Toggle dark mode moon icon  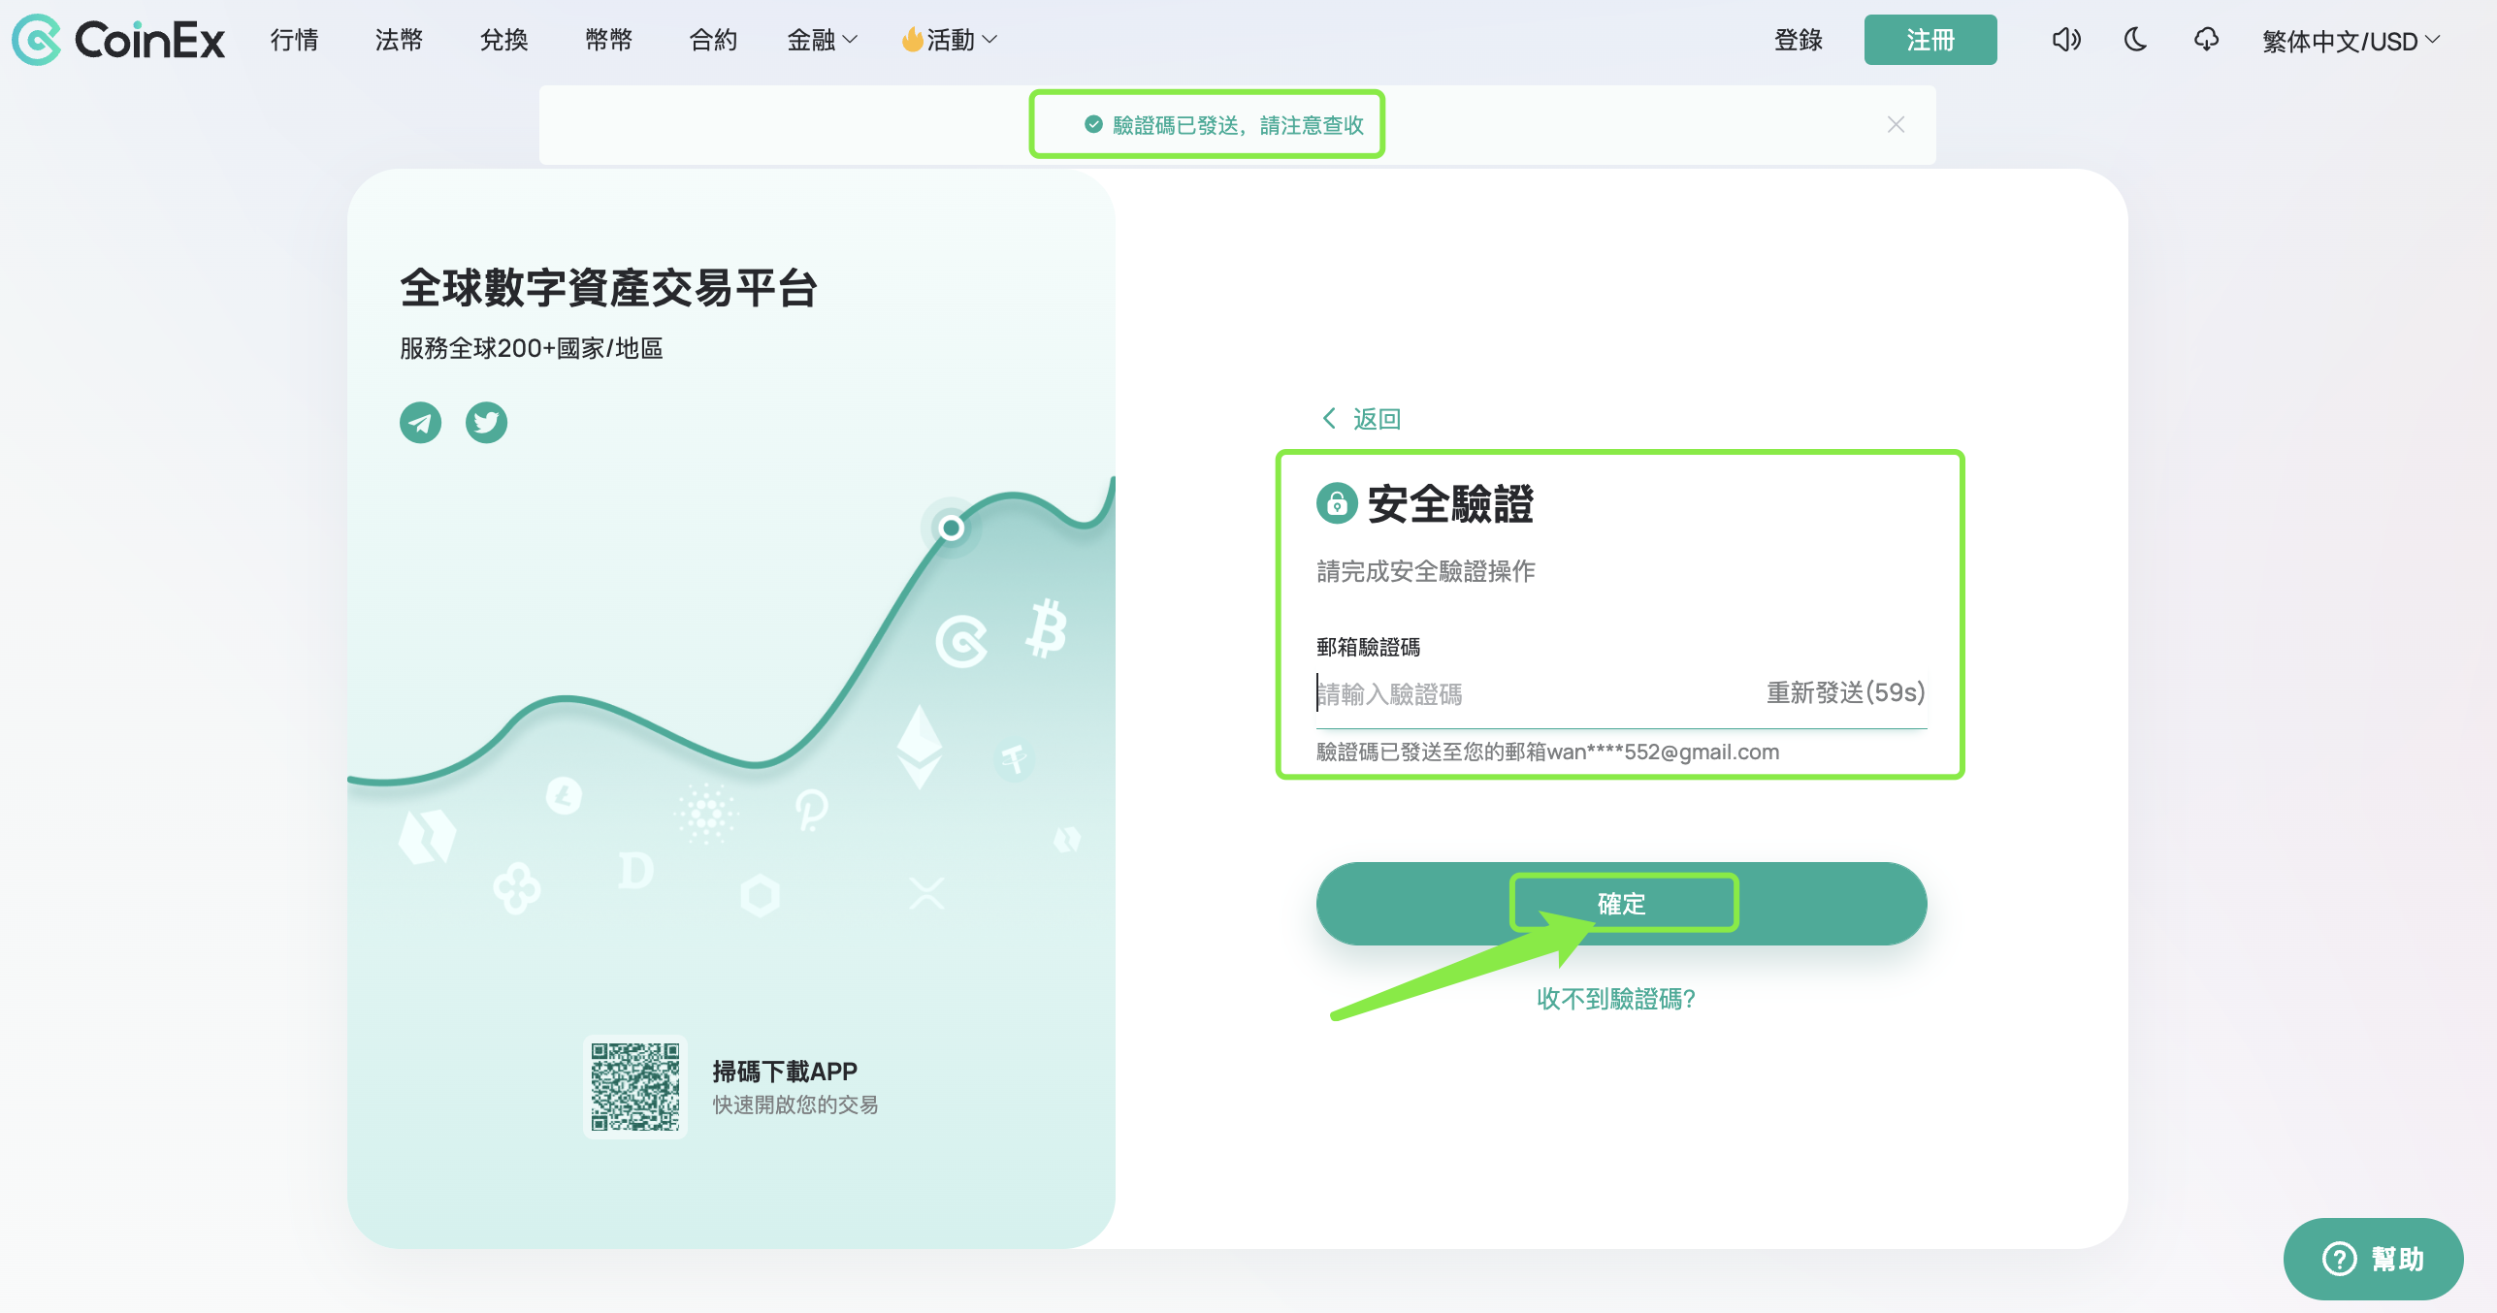pyautogui.click(x=2135, y=40)
